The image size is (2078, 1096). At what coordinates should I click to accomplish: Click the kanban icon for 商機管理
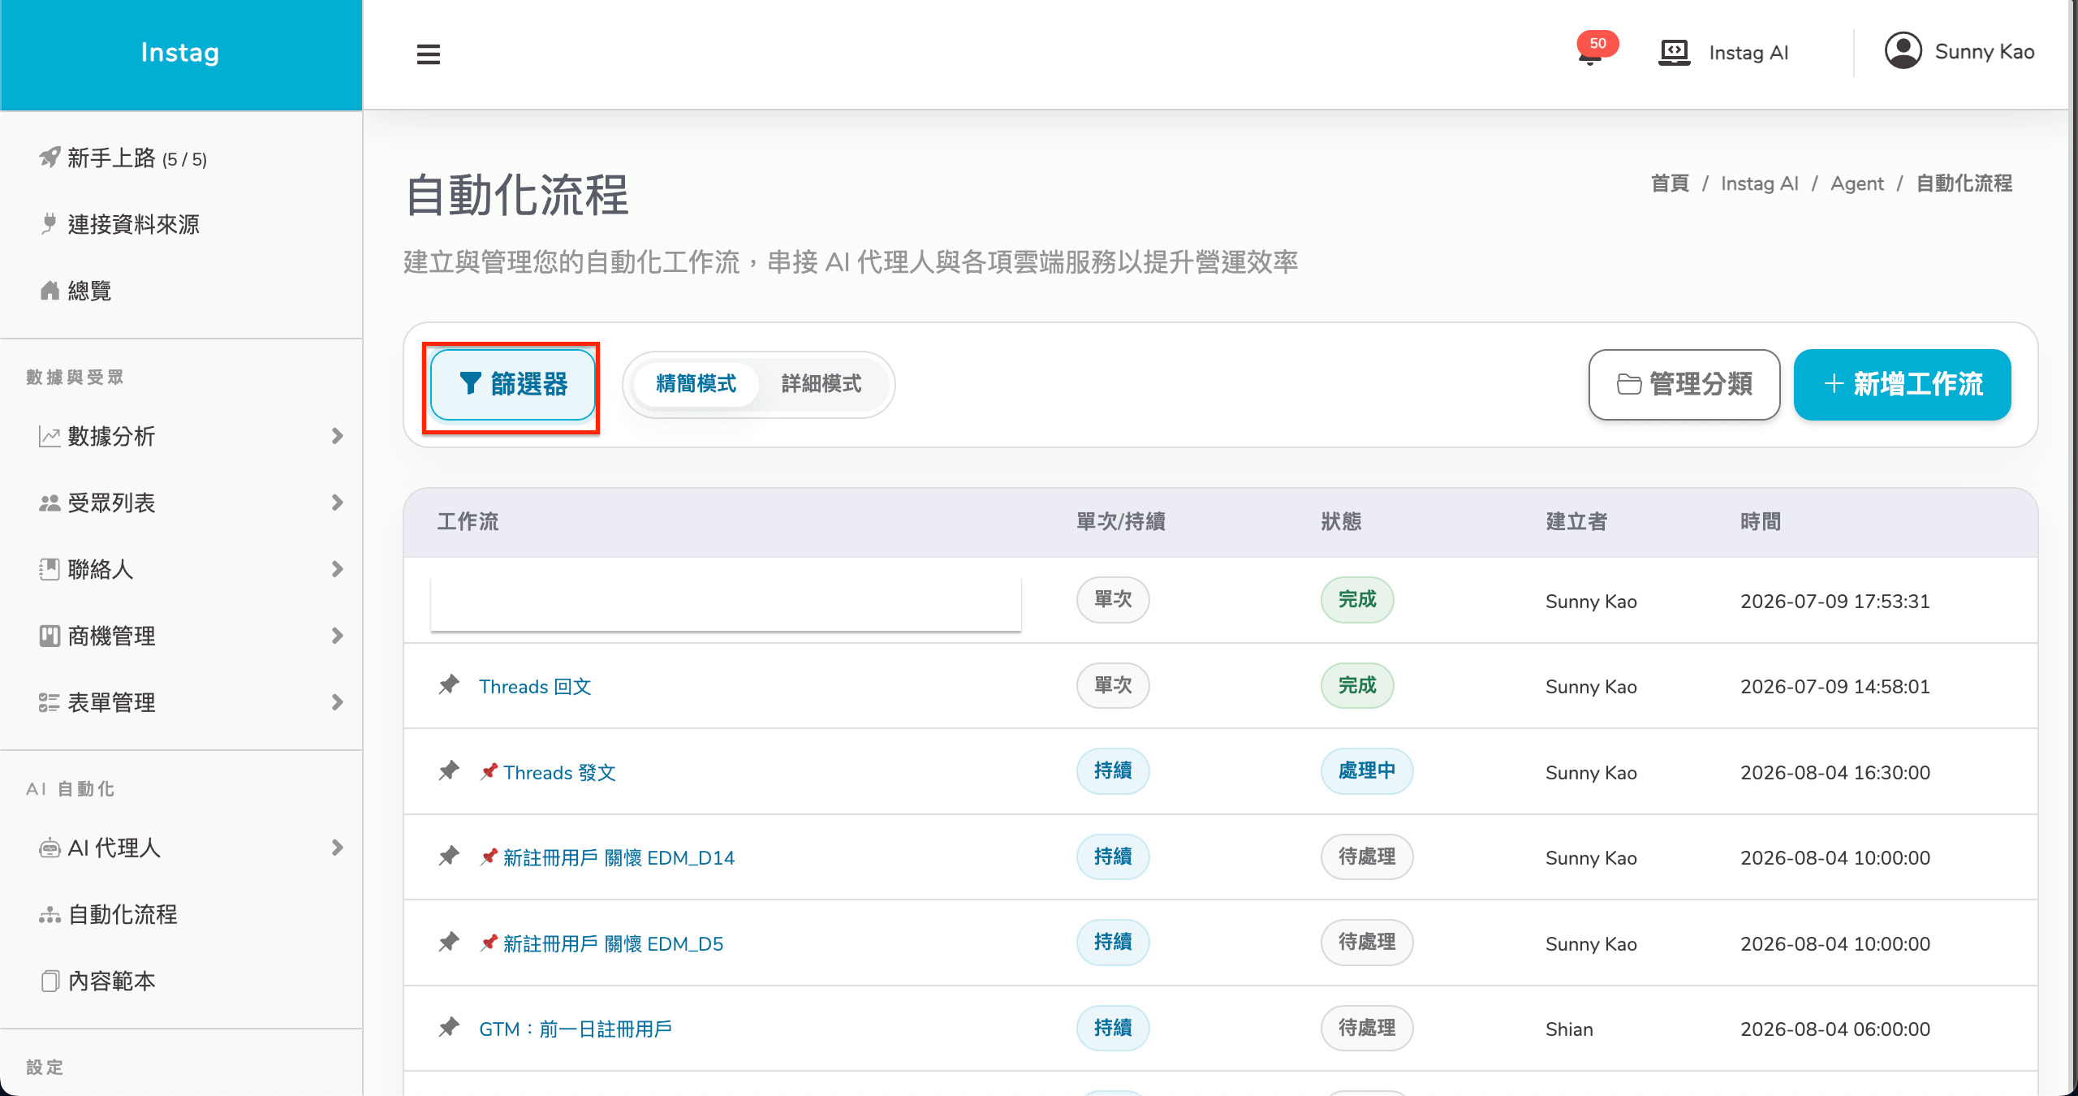pyautogui.click(x=50, y=636)
